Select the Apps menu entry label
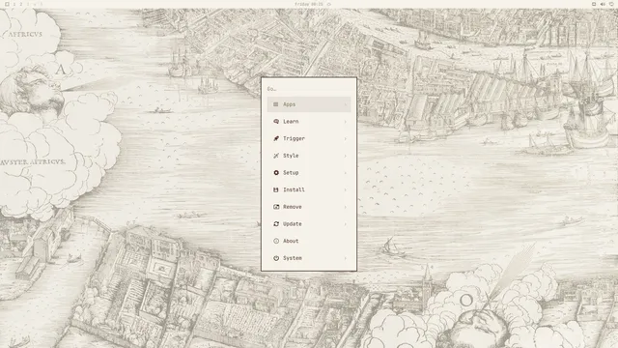 [290, 104]
